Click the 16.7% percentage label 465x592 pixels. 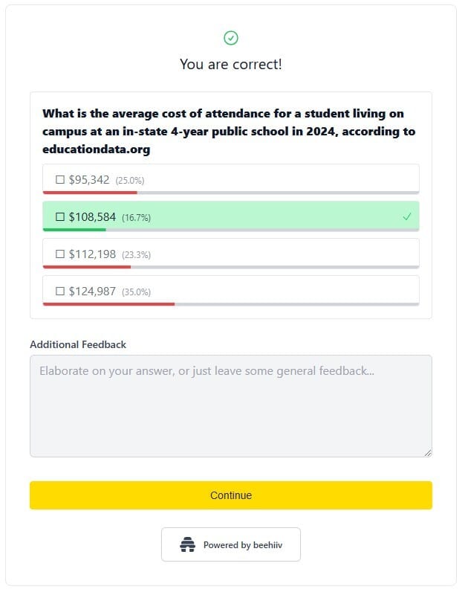pos(136,218)
